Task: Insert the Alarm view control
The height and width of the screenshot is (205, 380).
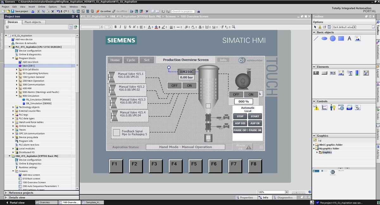Action: coord(316,107)
